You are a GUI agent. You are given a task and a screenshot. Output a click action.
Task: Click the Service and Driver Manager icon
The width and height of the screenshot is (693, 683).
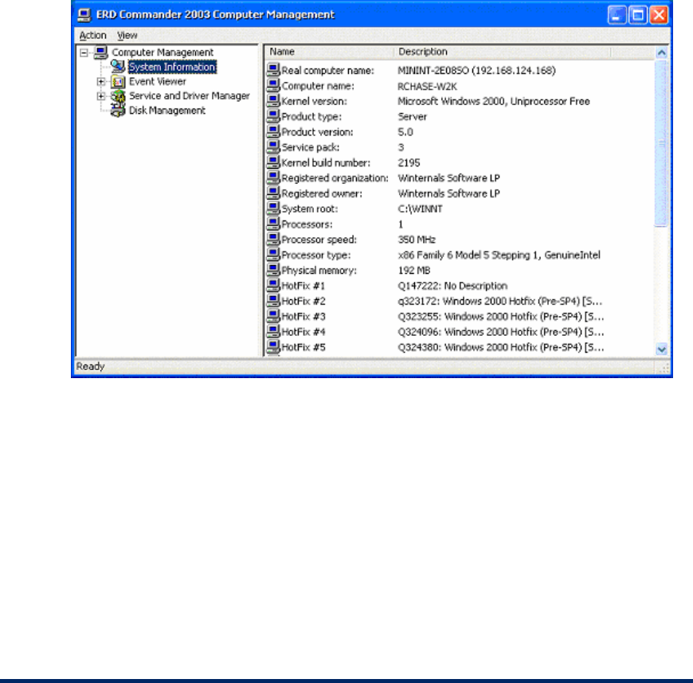[118, 96]
